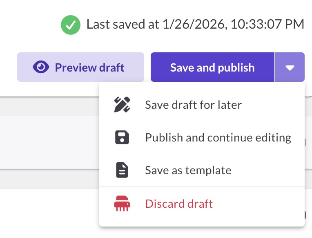Screen dimensions: 312x238
Task: Select Save draft for later
Action: pyautogui.click(x=202, y=105)
